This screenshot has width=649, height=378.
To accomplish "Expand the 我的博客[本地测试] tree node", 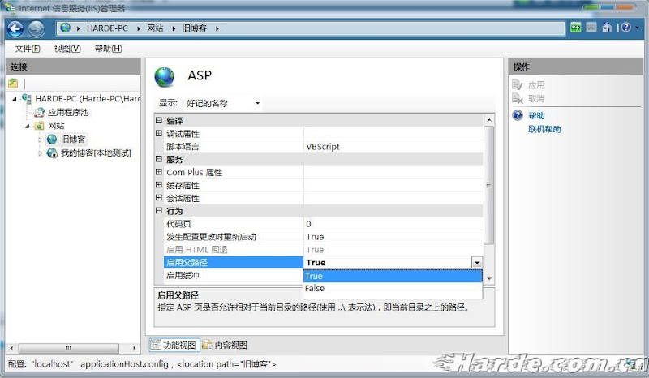I will coord(40,153).
